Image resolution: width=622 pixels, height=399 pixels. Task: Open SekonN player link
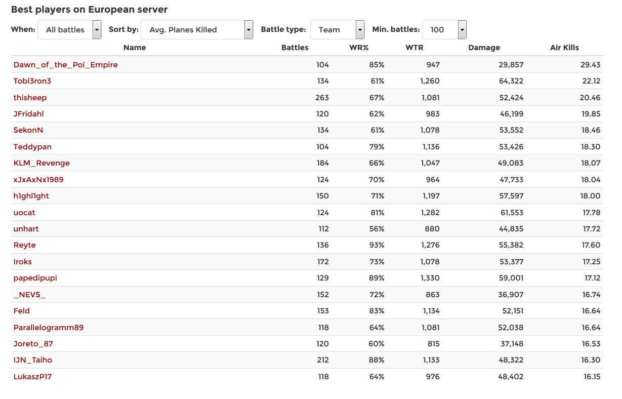point(28,130)
